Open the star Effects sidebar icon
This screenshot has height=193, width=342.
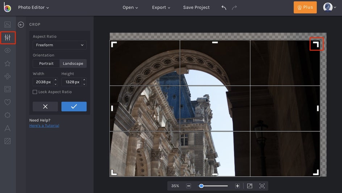(8, 64)
